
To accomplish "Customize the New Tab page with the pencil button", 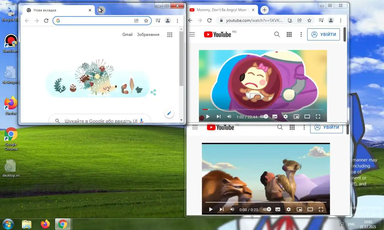I will point(169,113).
